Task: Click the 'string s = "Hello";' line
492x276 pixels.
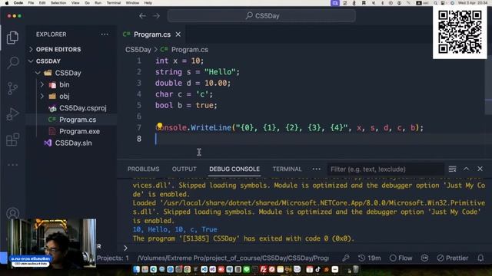Action: click(198, 72)
